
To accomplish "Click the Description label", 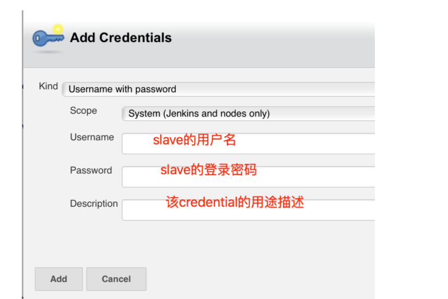I will [94, 204].
